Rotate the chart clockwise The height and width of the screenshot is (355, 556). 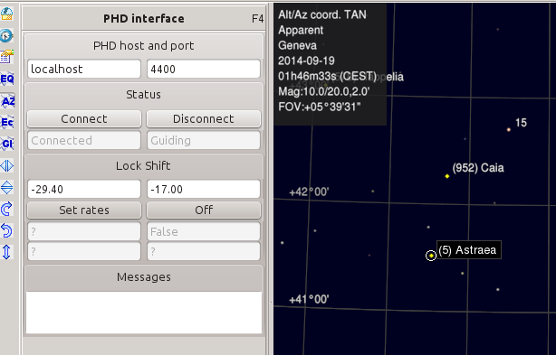pos(6,209)
